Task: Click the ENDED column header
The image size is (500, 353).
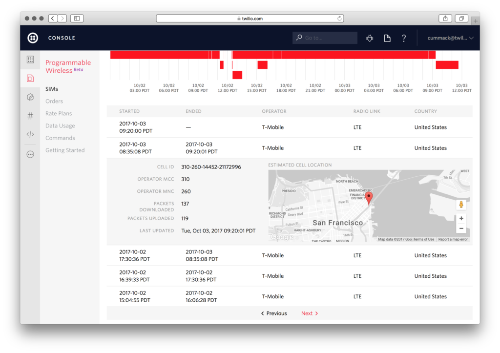Action: [x=193, y=111]
